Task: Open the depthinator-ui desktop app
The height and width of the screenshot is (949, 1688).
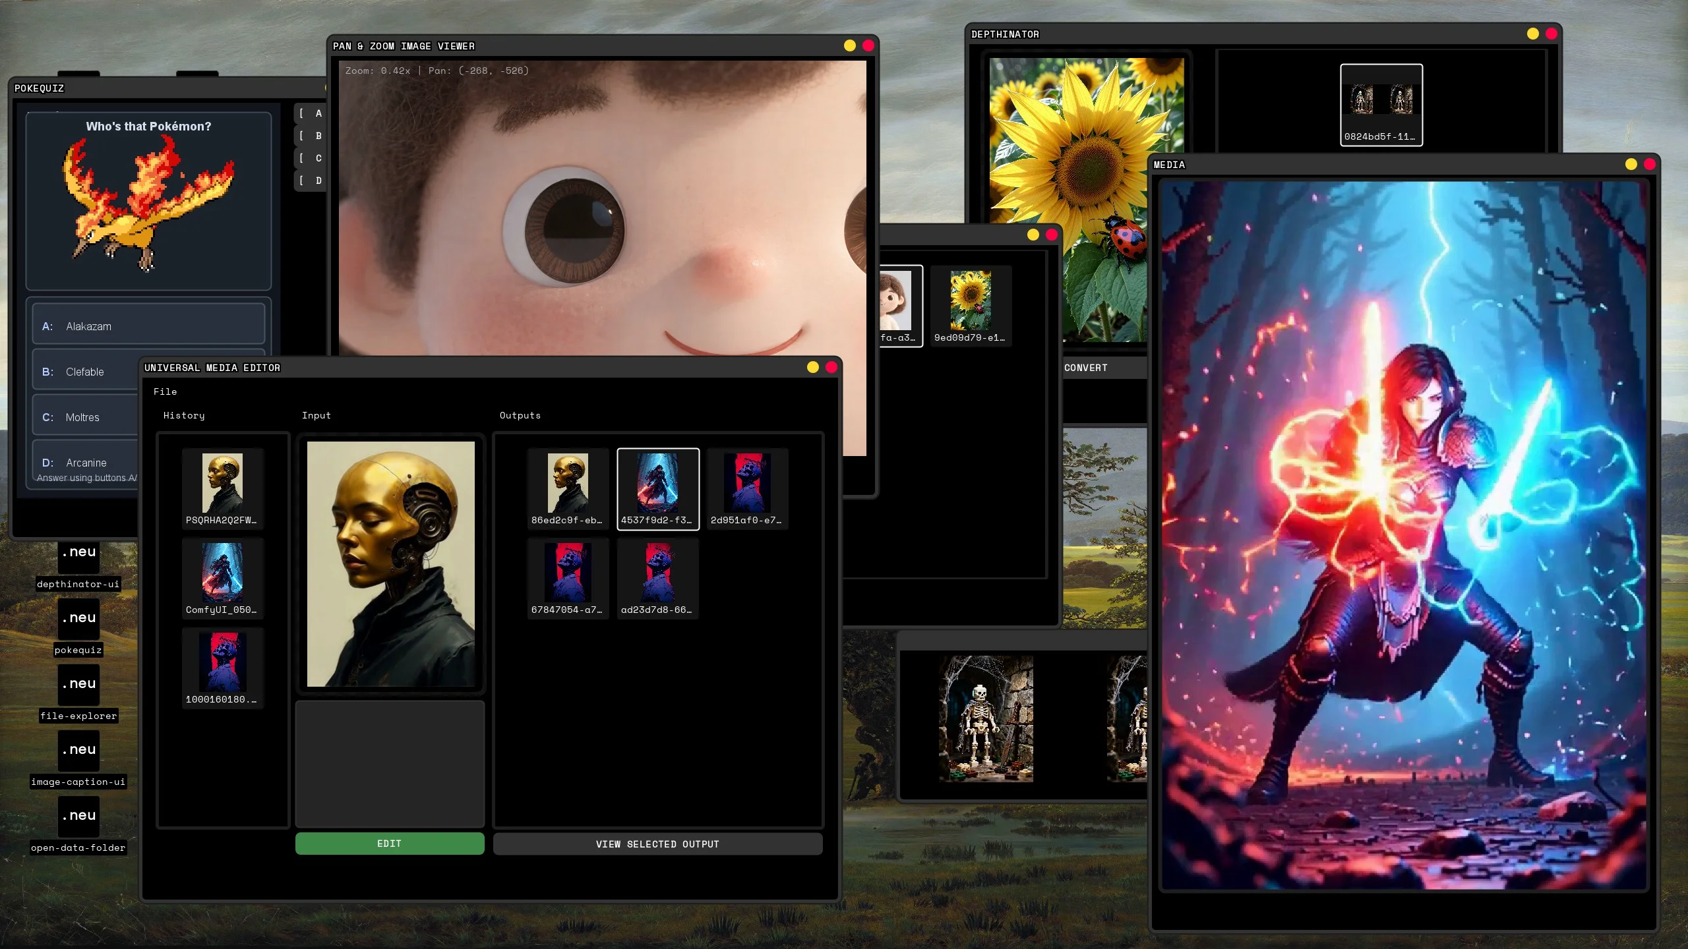Action: pyautogui.click(x=78, y=557)
